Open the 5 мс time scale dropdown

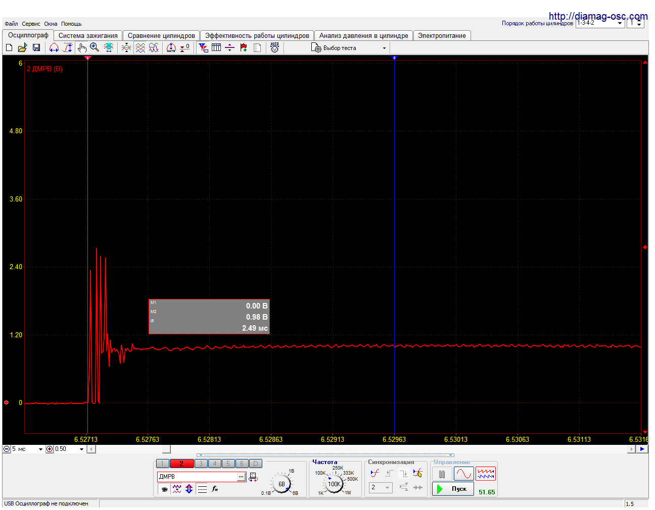coord(27,449)
